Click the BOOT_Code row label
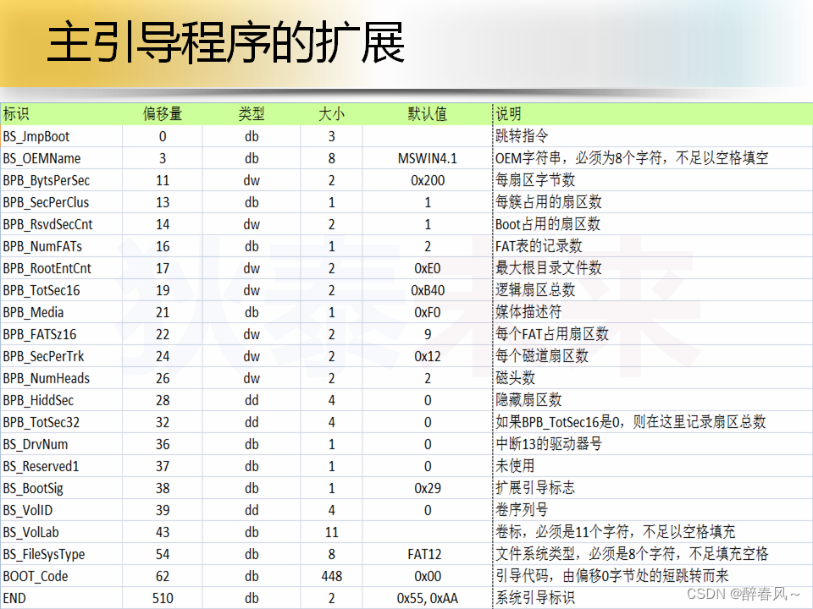 click(x=34, y=576)
